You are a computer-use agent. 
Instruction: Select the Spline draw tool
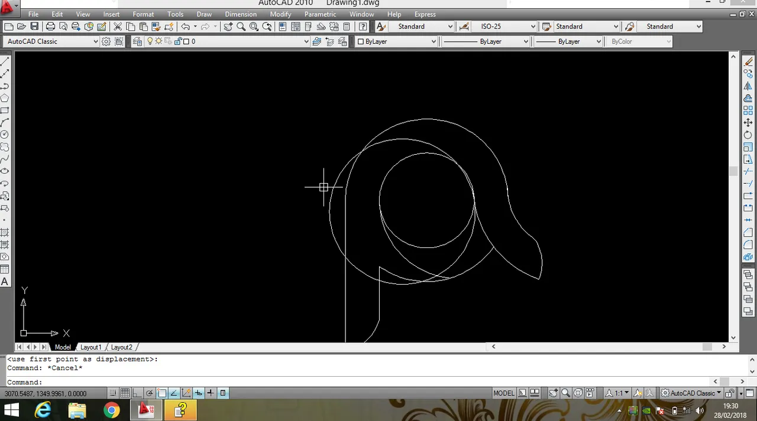[5, 159]
